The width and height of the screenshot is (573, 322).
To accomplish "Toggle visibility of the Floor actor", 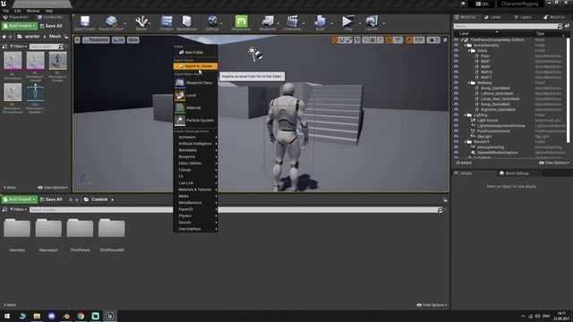I will [x=456, y=55].
